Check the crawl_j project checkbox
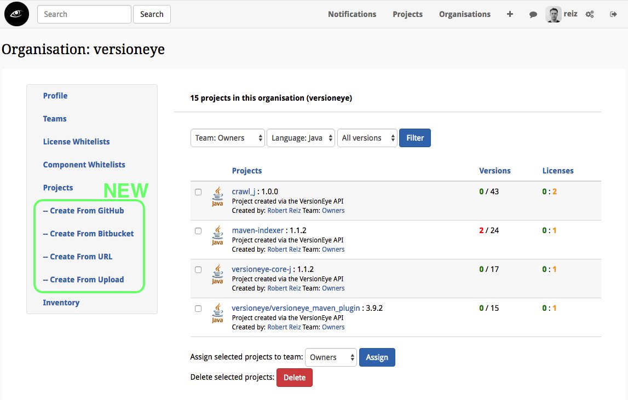This screenshot has width=628, height=400. click(x=198, y=192)
